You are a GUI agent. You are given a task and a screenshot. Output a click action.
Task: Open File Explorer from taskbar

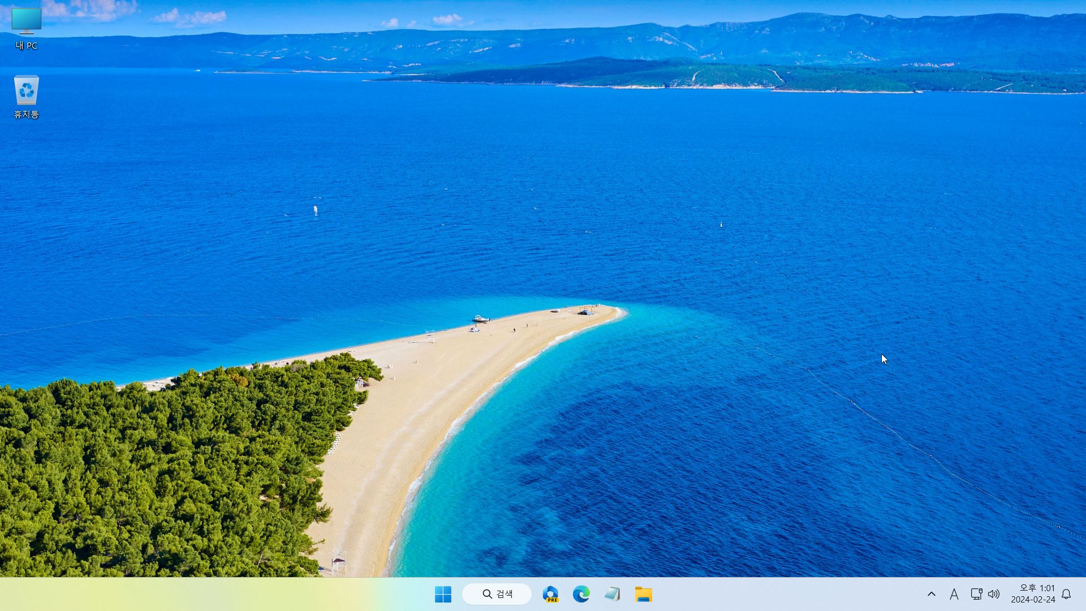643,594
